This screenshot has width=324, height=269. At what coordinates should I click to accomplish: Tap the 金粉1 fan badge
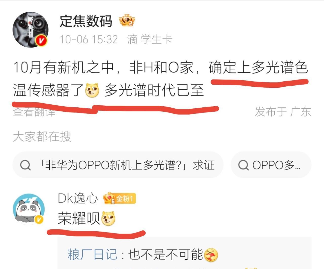coord(120,199)
